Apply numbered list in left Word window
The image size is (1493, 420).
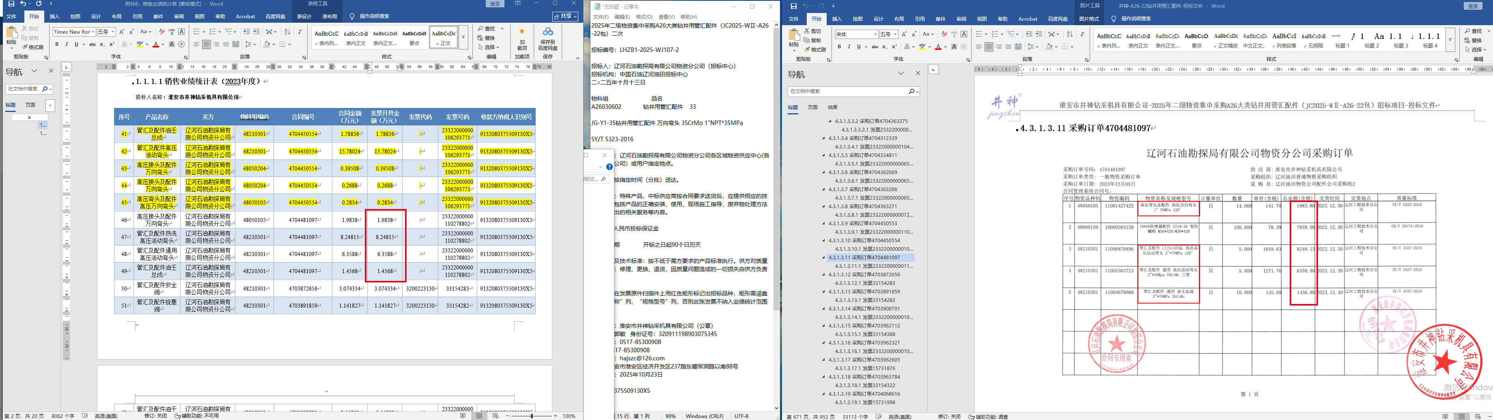point(213,32)
